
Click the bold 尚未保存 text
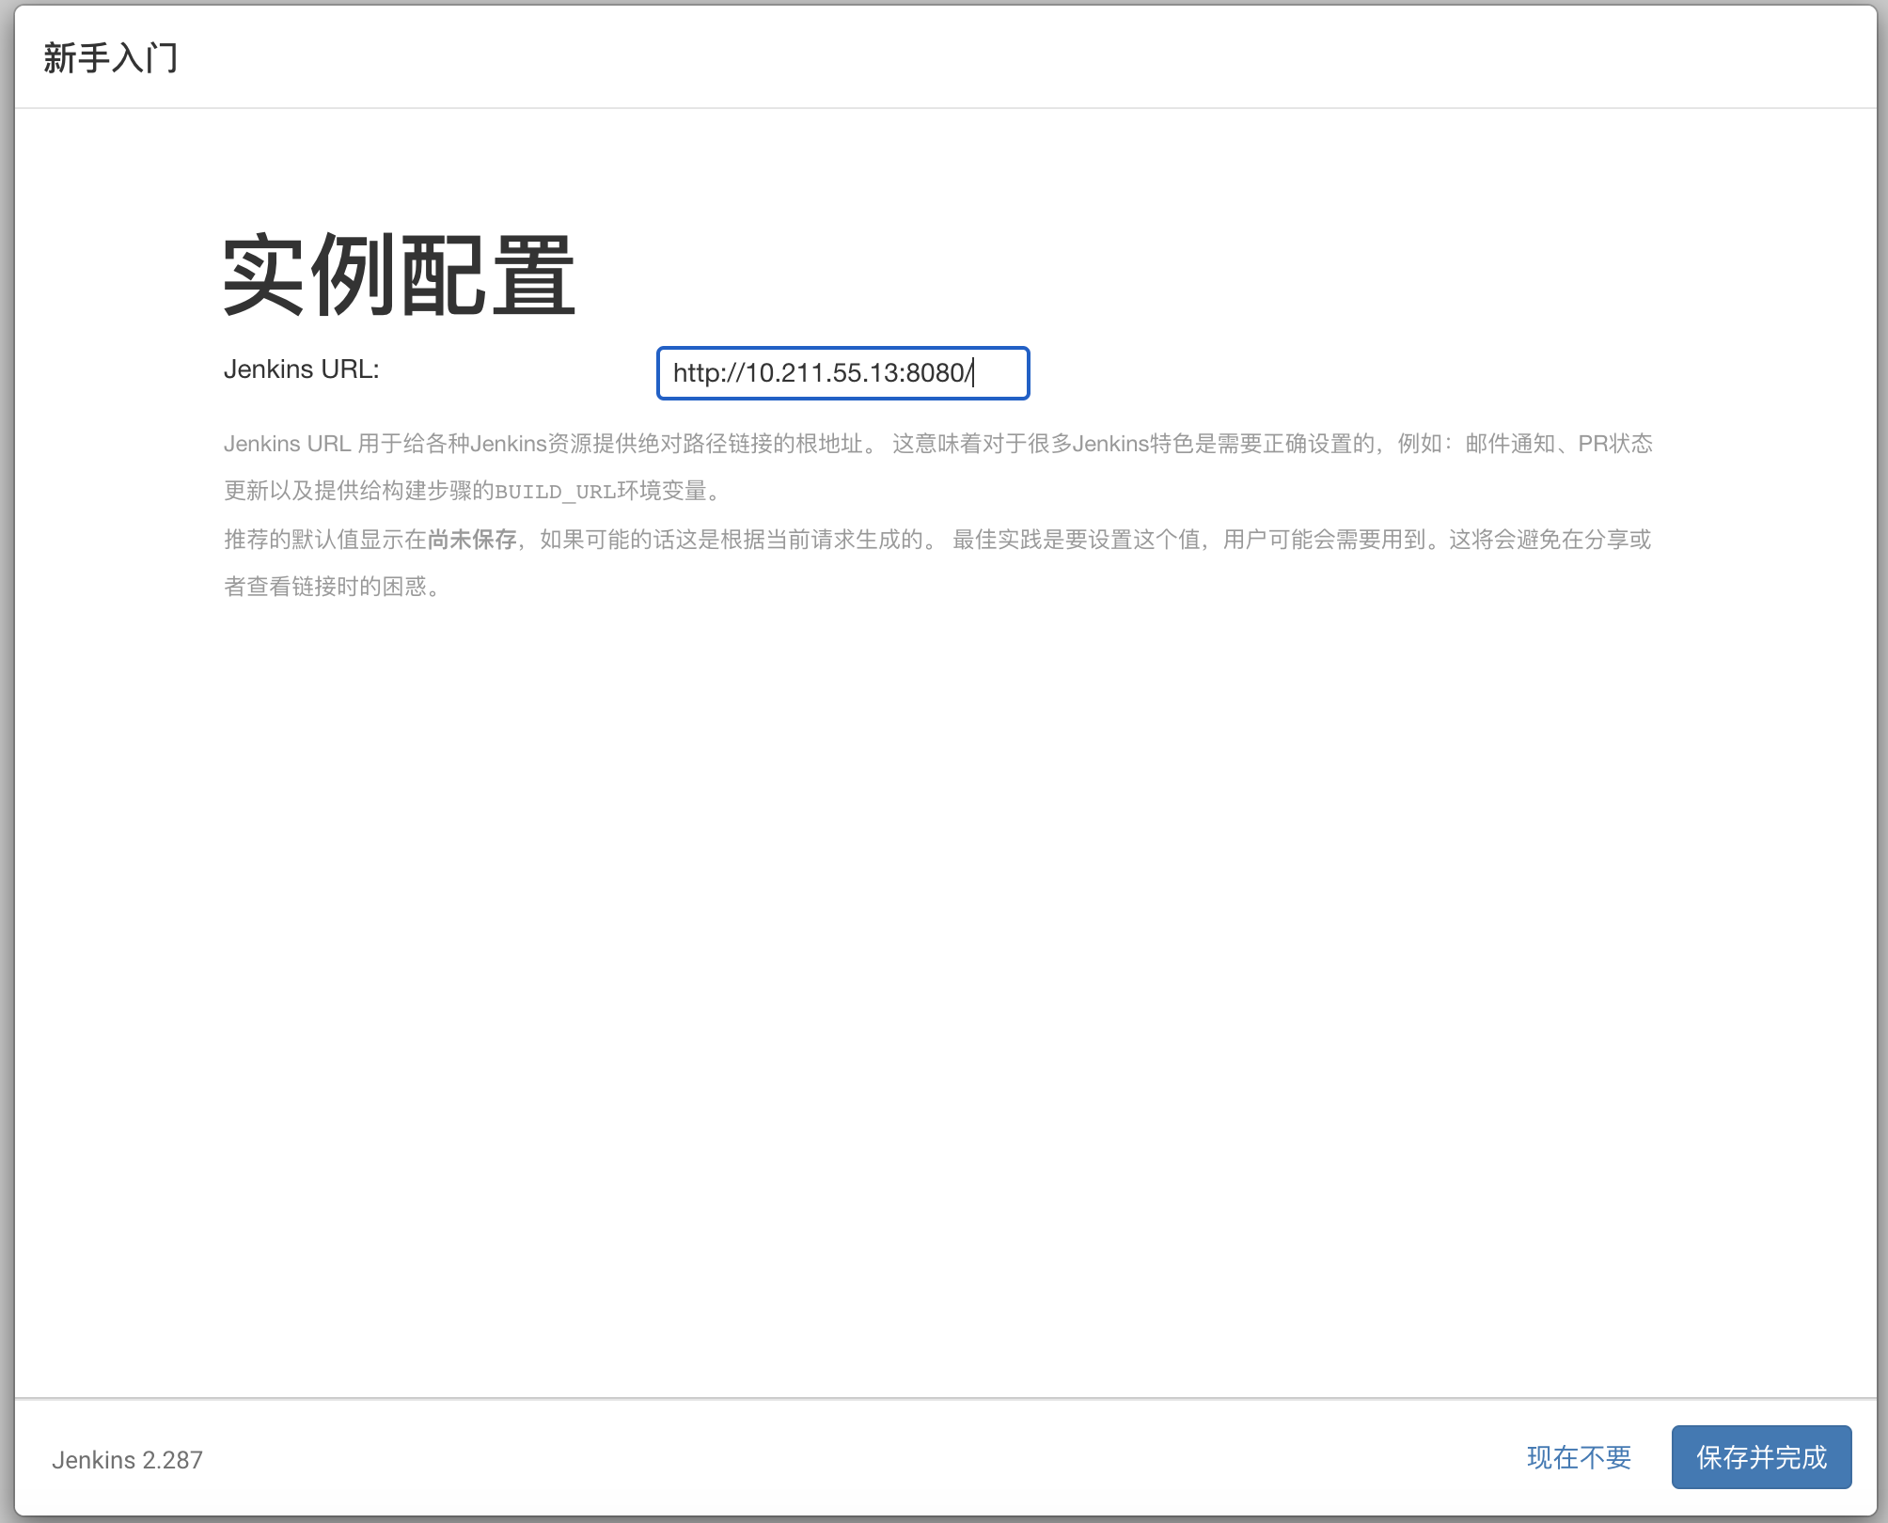pyautogui.click(x=472, y=540)
